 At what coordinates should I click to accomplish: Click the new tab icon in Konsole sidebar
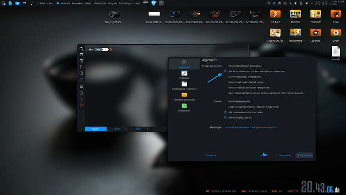click(x=81, y=49)
